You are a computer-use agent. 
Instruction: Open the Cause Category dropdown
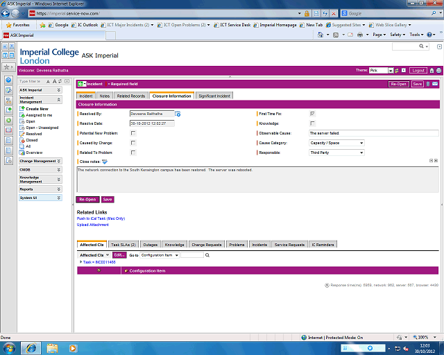pyautogui.click(x=336, y=143)
